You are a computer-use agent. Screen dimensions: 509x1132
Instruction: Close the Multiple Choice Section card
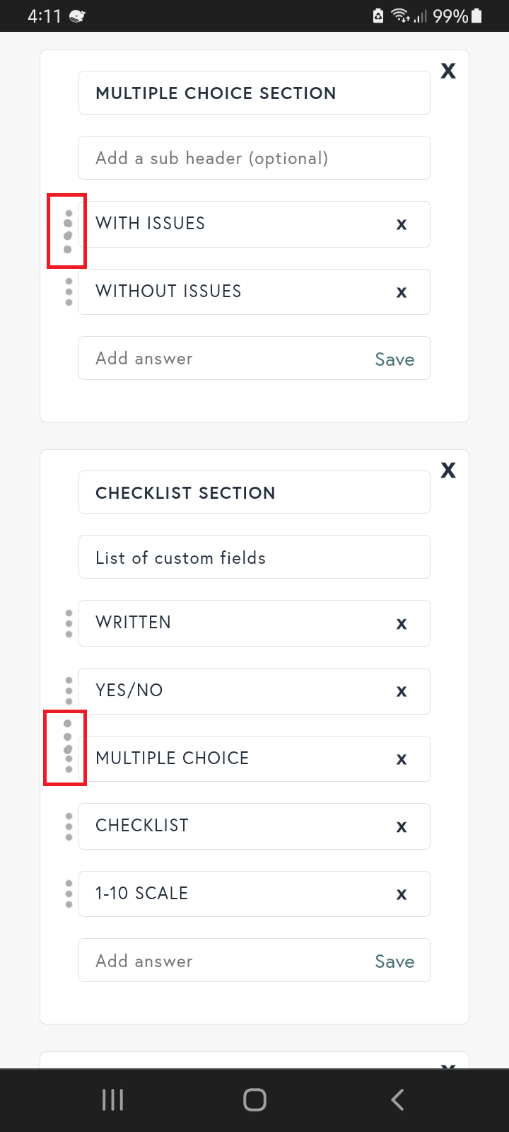(448, 71)
